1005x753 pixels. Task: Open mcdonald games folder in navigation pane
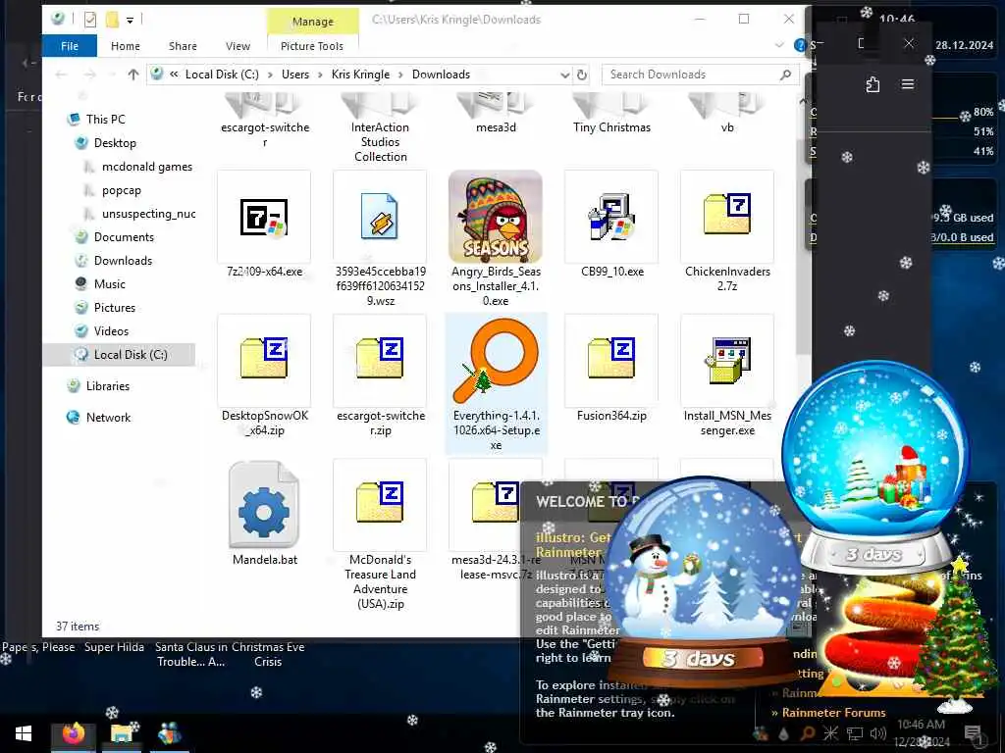pyautogui.click(x=147, y=167)
